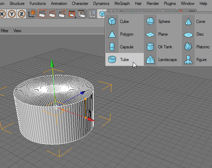Viewport: 212px width, 168px height.
Task: Click the axis icon marked 0
Action: [92, 14]
